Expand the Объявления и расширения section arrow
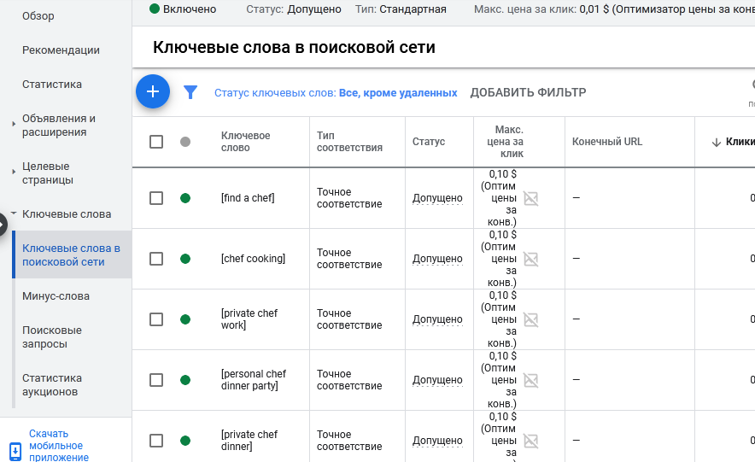The height and width of the screenshot is (462, 755). click(14, 124)
